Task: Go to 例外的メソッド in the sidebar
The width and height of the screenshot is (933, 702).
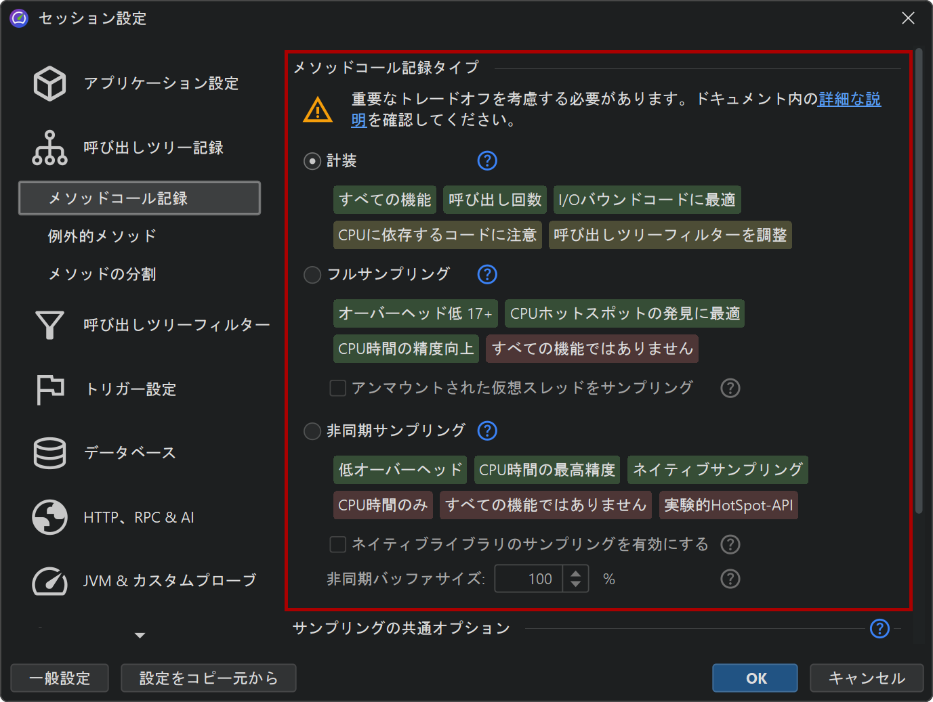Action: coord(102,236)
